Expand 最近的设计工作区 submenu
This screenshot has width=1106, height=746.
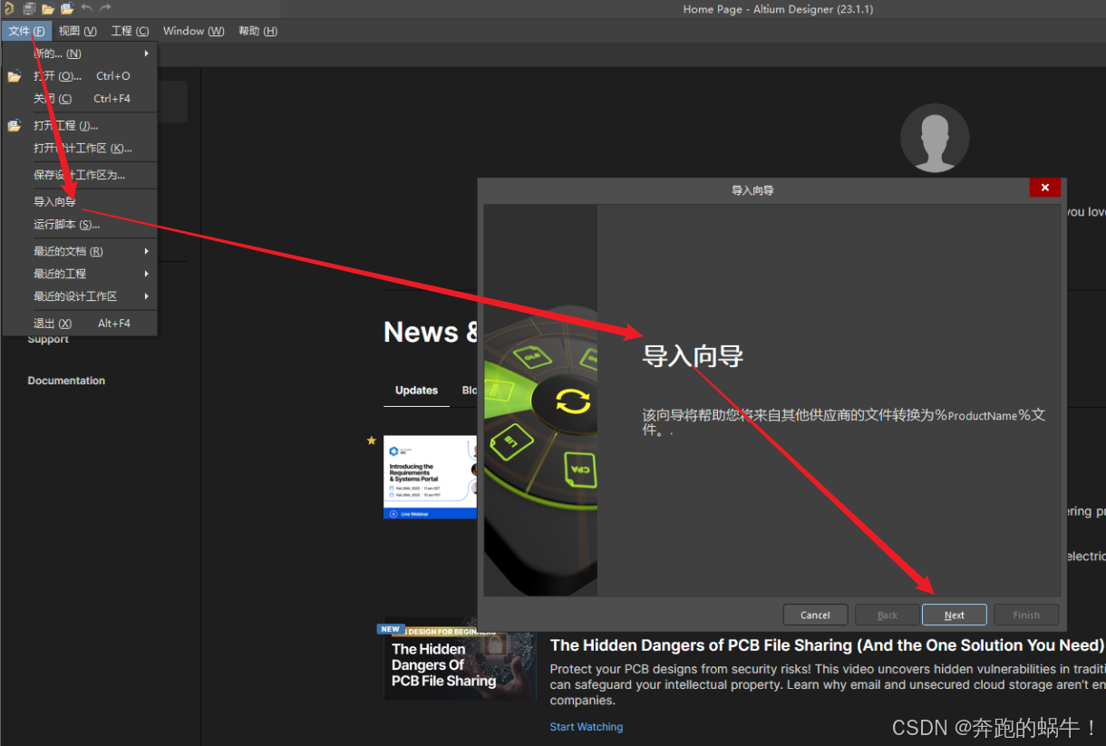coord(80,296)
